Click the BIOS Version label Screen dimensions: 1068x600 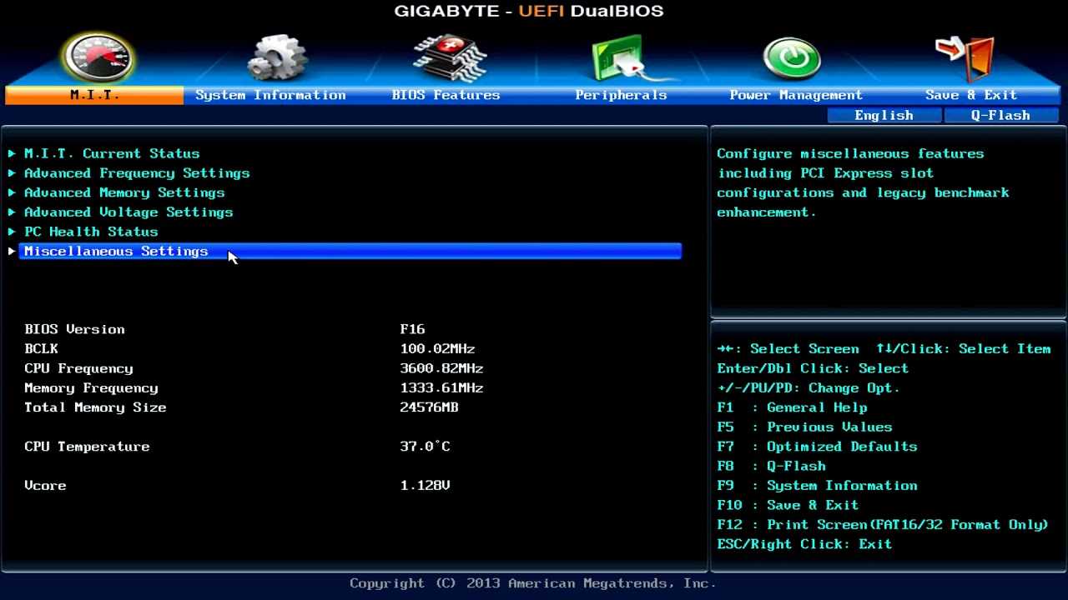(x=74, y=329)
